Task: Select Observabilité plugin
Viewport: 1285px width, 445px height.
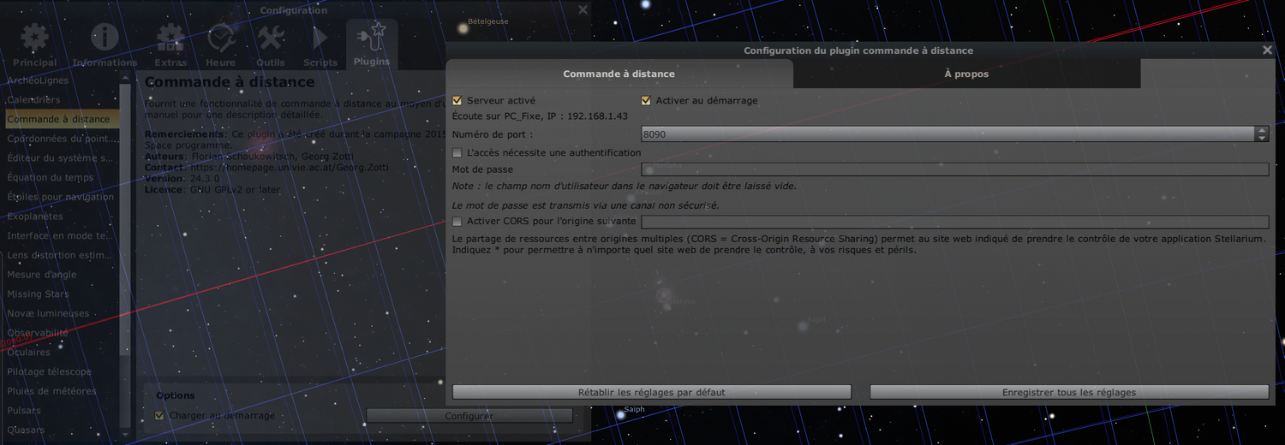Action: pyautogui.click(x=62, y=333)
